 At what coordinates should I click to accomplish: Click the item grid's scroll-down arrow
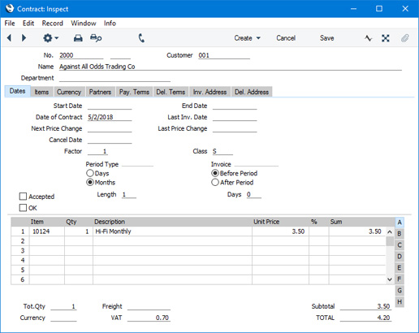click(x=390, y=279)
